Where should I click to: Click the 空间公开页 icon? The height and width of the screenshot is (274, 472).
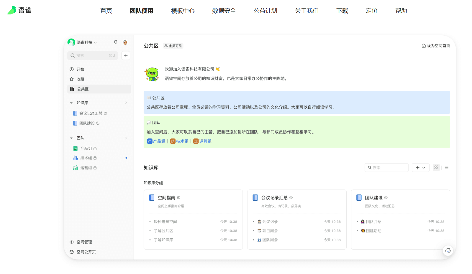tap(71, 252)
